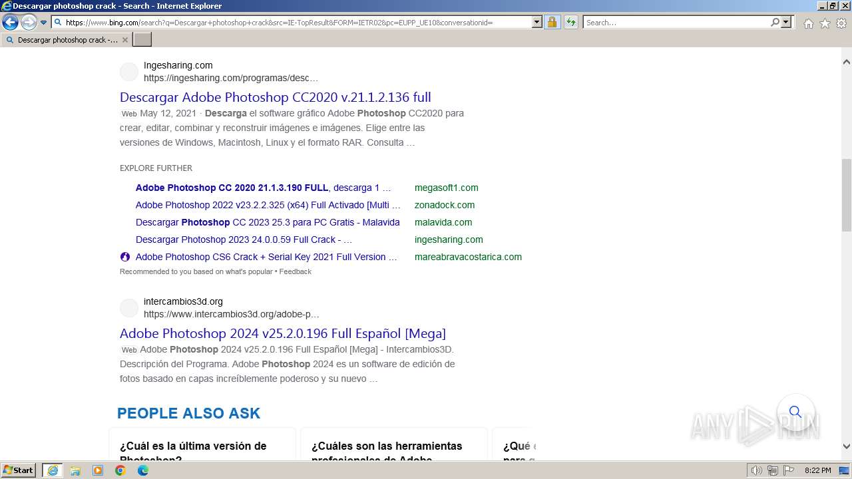The height and width of the screenshot is (479, 852).
Task: Open the recent pages dropdown arrow
Action: pyautogui.click(x=44, y=23)
